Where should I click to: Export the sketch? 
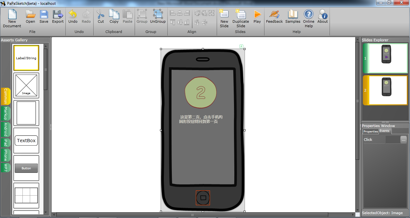point(58,17)
